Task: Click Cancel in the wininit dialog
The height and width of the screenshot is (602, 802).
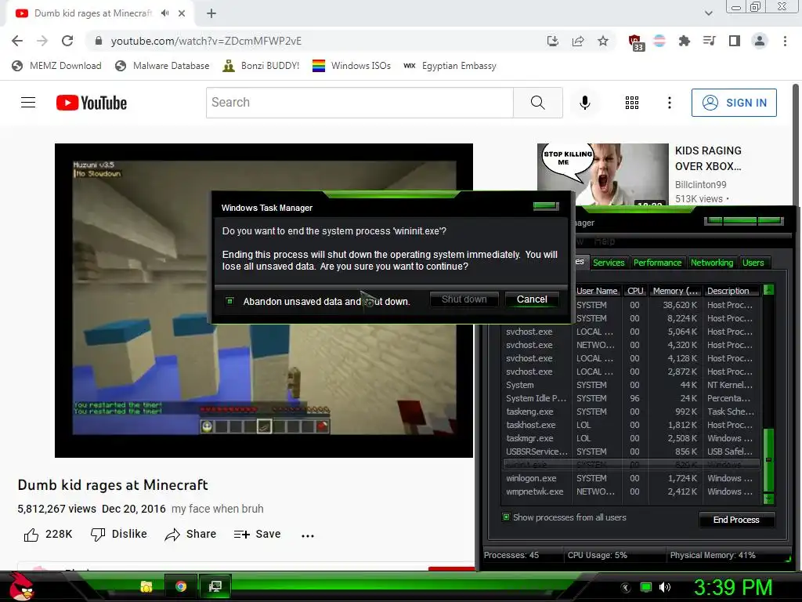Action: point(532,299)
